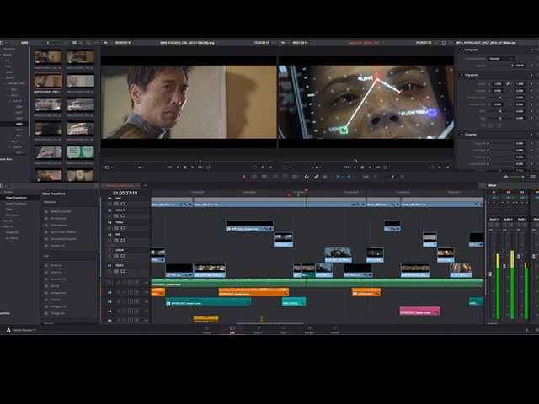Screen dimensions: 539x404
Task: Add a new timeline tab
Action: [x=146, y=185]
